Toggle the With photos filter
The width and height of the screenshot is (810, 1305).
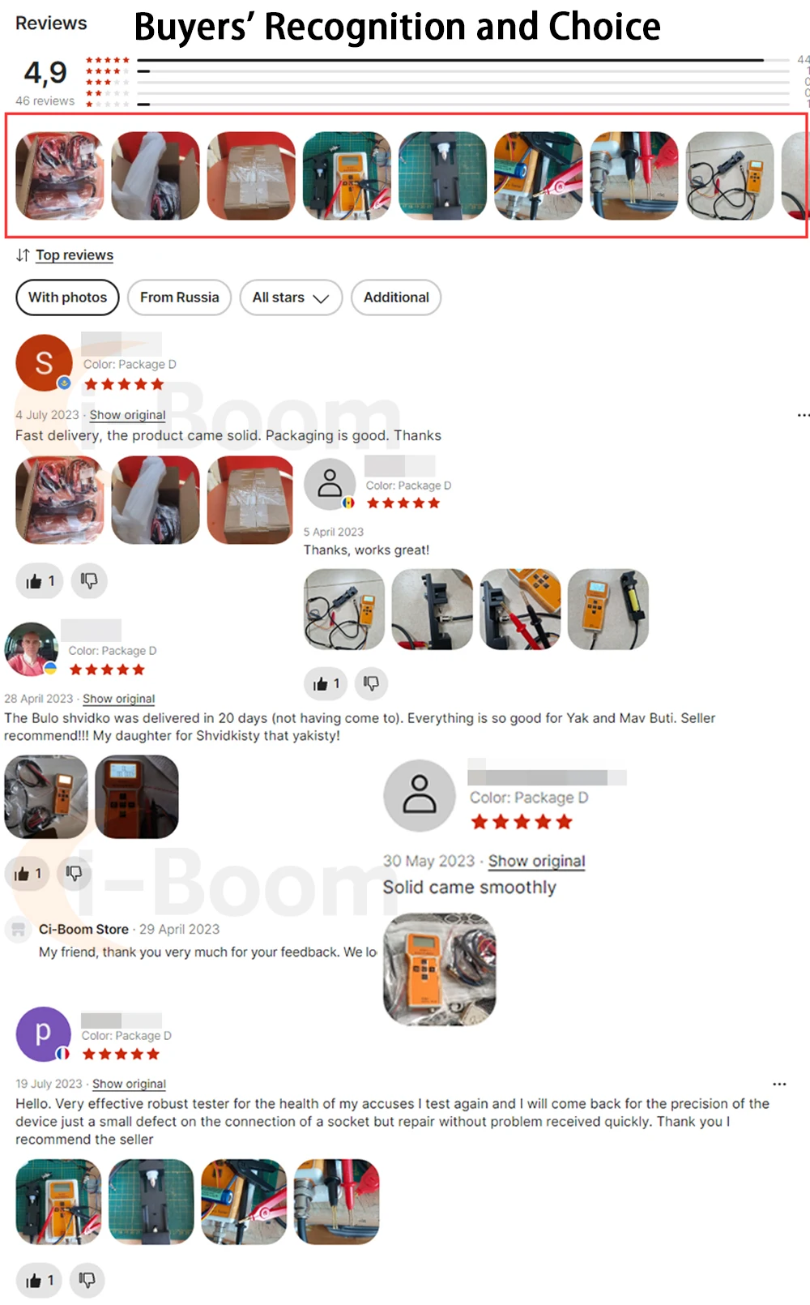point(67,297)
